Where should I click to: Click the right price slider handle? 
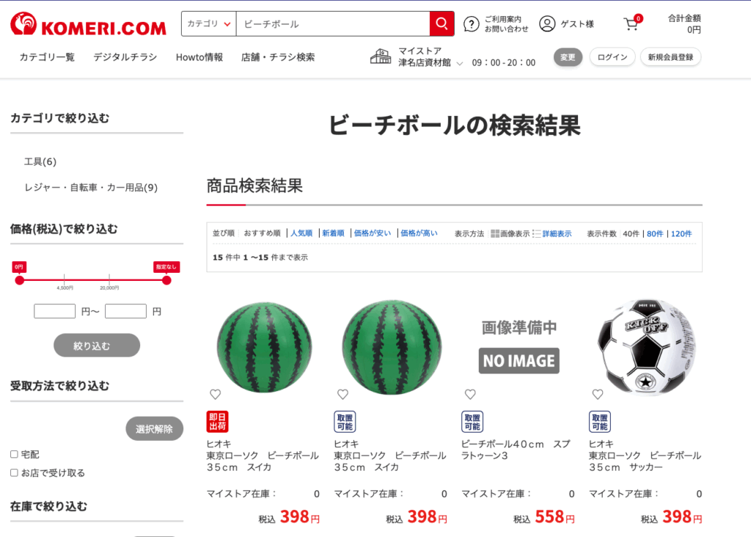(166, 280)
